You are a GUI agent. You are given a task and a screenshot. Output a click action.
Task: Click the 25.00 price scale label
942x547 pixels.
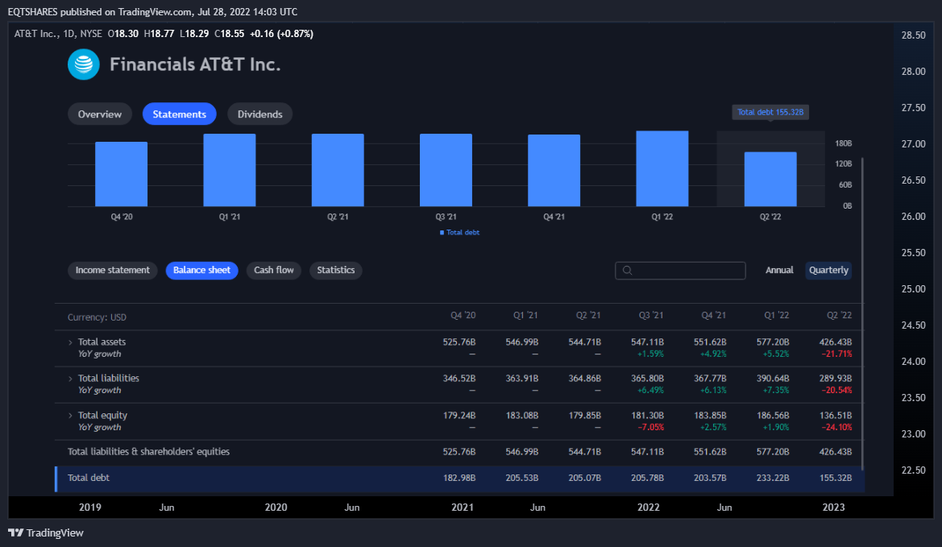pos(913,289)
